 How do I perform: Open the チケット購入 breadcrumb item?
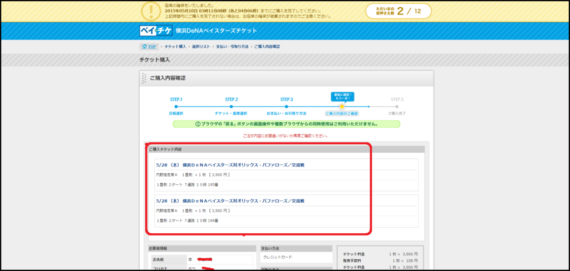[175, 47]
